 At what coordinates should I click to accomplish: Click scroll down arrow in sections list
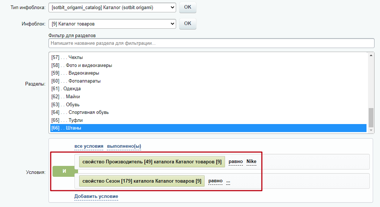(371, 130)
